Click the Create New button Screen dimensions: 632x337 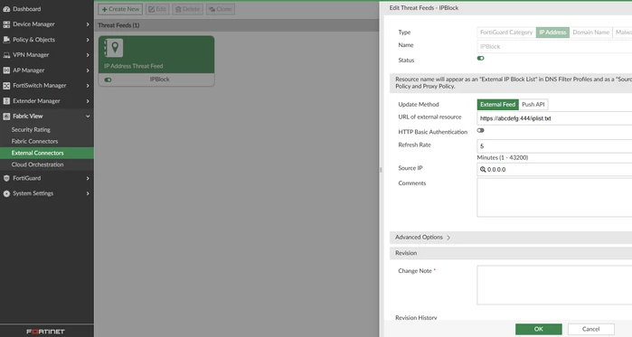(x=120, y=9)
